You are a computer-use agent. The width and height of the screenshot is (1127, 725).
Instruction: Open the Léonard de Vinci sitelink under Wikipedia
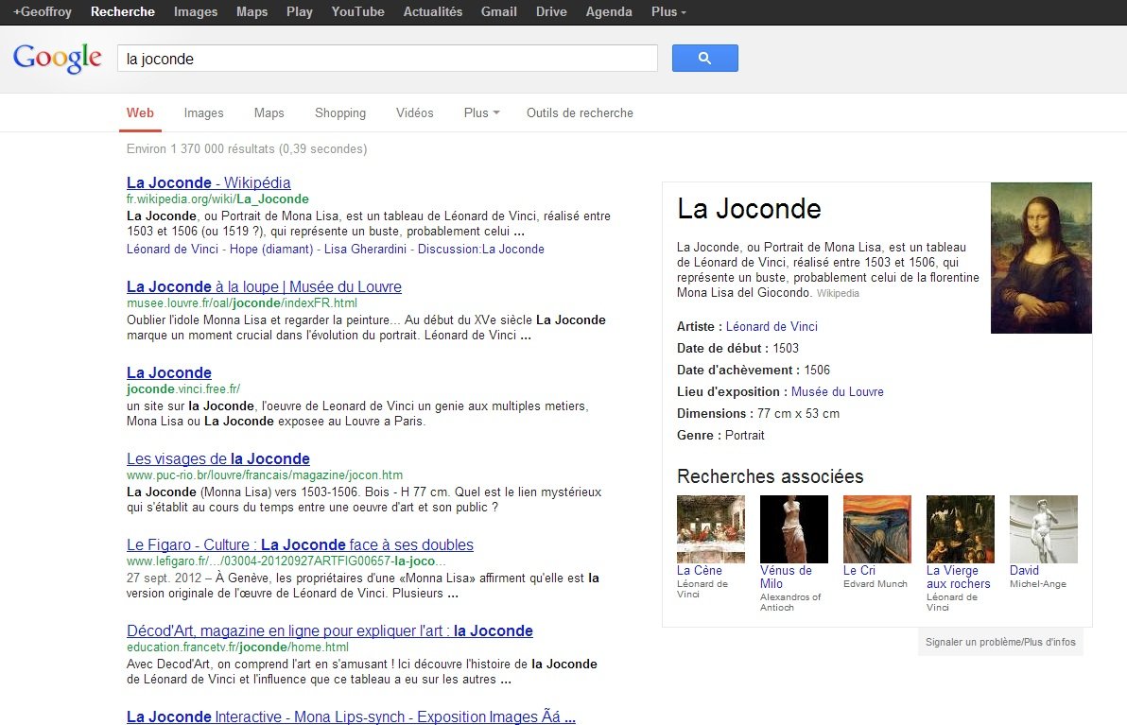tap(172, 249)
